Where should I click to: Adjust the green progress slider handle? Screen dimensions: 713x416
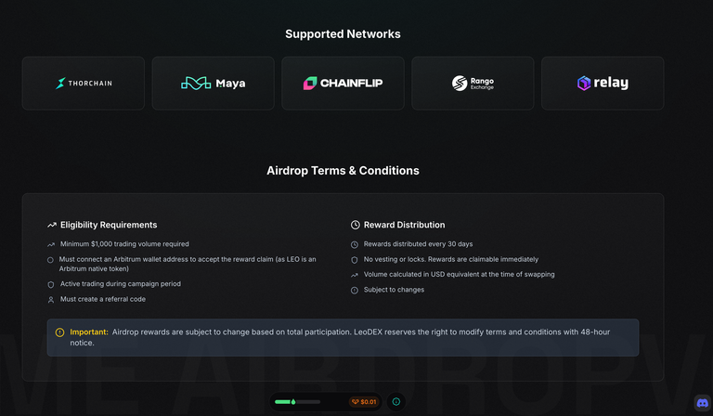pyautogui.click(x=293, y=402)
